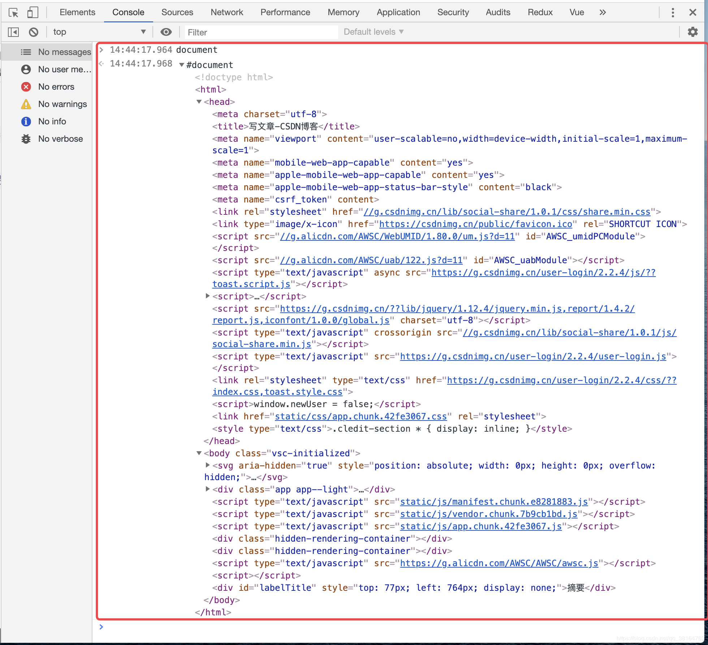This screenshot has height=645, width=708.
Task: Select the No errors red icon
Action: (26, 87)
